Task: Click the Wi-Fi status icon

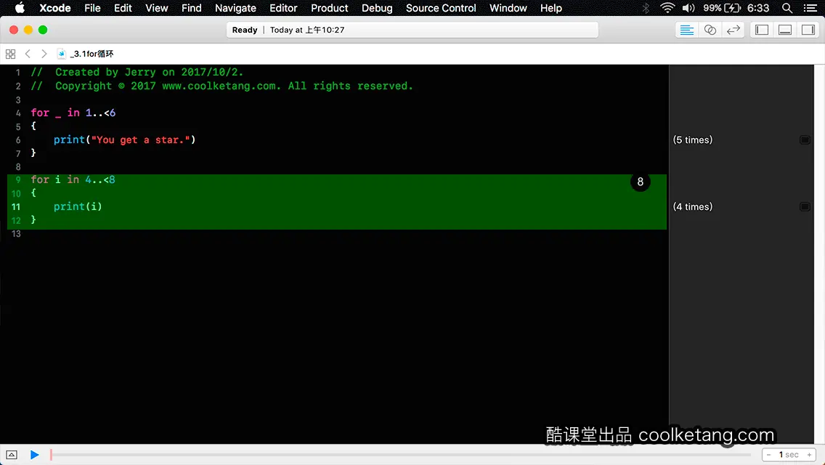Action: coord(667,8)
